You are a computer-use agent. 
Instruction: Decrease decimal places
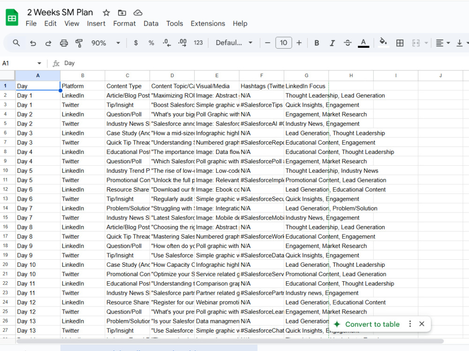[x=166, y=43]
